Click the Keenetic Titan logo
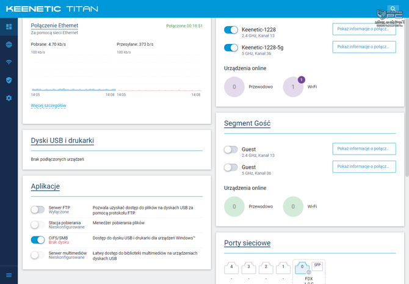This screenshot has height=284, width=409. [52, 9]
